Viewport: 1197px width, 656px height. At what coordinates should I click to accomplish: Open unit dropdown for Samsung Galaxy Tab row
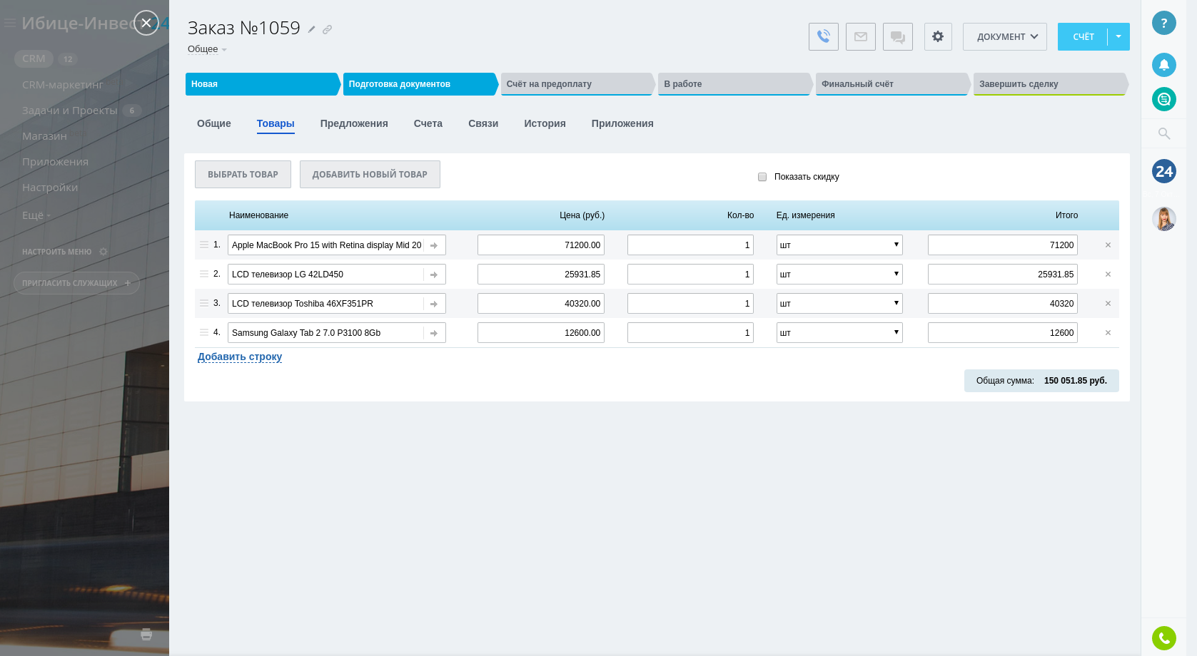coord(839,333)
